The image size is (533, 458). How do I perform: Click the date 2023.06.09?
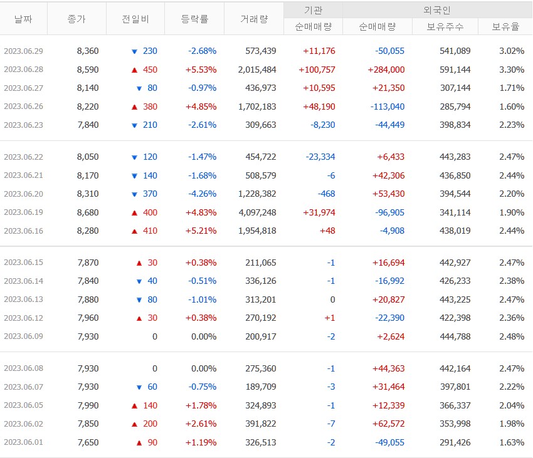pyautogui.click(x=23, y=336)
